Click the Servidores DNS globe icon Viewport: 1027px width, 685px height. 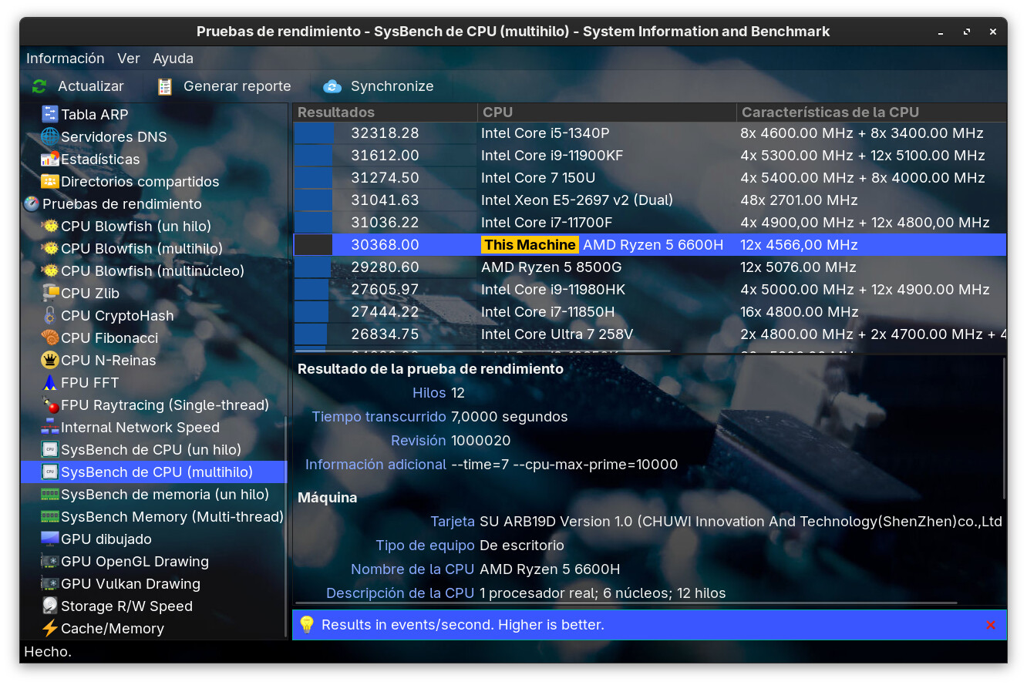(50, 137)
